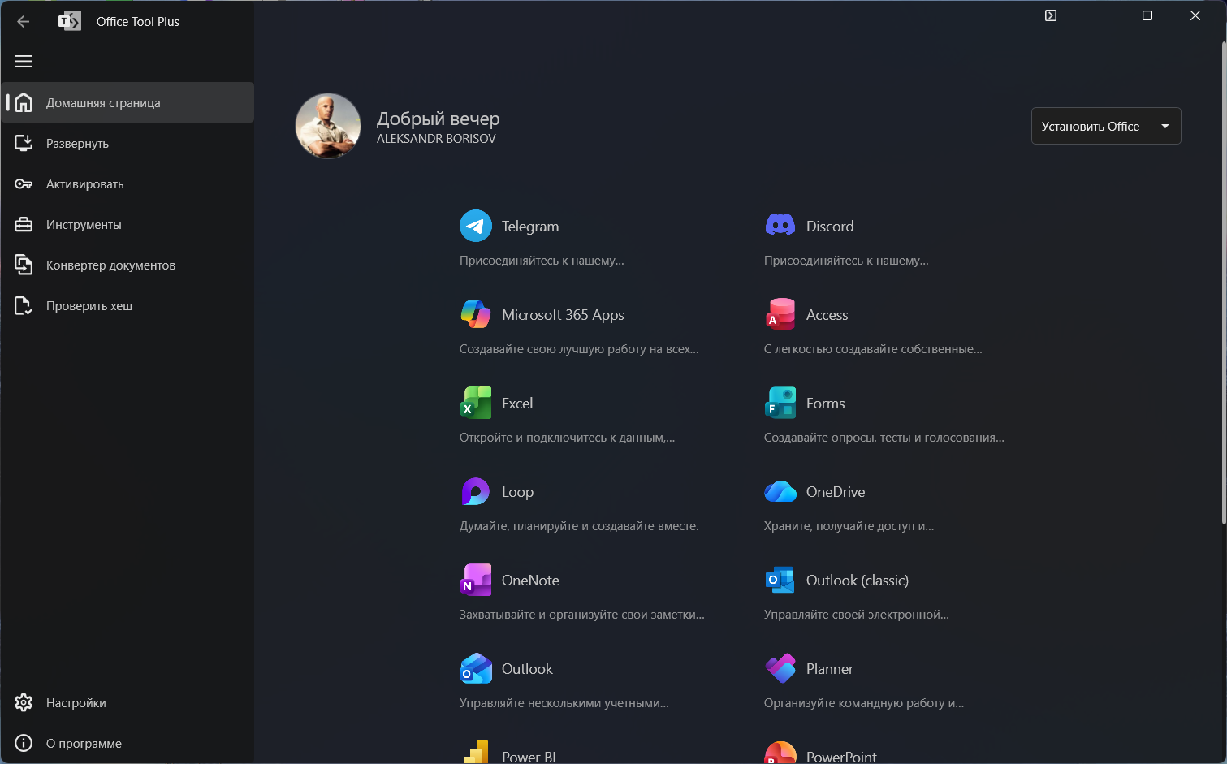Click the OneNote icon
1227x764 pixels.
click(476, 580)
